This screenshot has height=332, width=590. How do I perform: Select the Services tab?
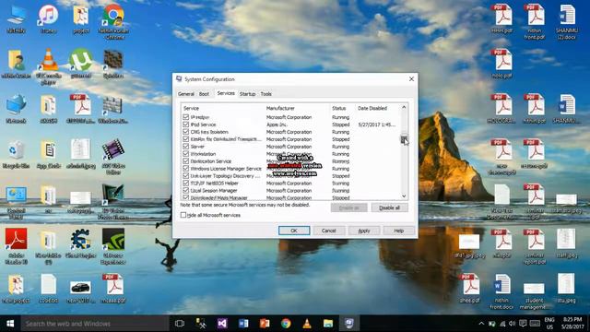pyautogui.click(x=226, y=93)
